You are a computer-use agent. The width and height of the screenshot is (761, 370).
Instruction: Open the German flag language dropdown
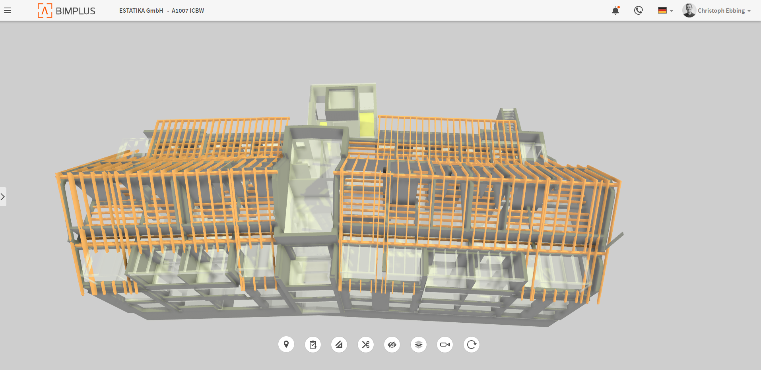(665, 11)
